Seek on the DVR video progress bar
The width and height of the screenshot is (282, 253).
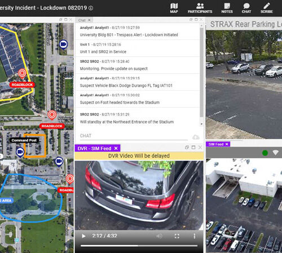(x=139, y=246)
